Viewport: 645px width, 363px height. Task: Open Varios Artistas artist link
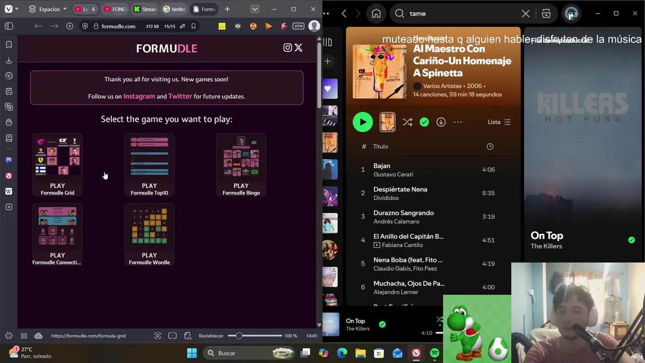click(443, 86)
